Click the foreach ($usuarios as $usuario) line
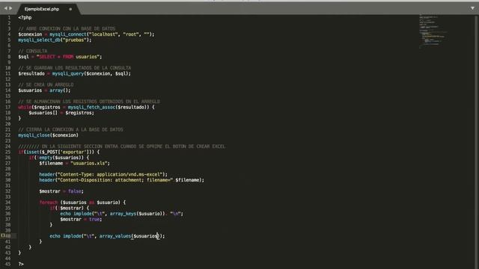Viewport: 479px width, 269px height. coord(82,202)
